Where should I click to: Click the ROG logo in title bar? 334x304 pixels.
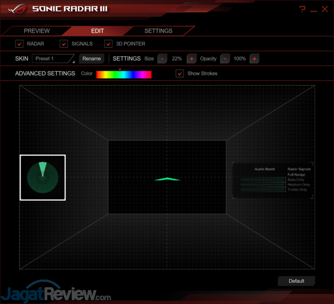[17, 9]
